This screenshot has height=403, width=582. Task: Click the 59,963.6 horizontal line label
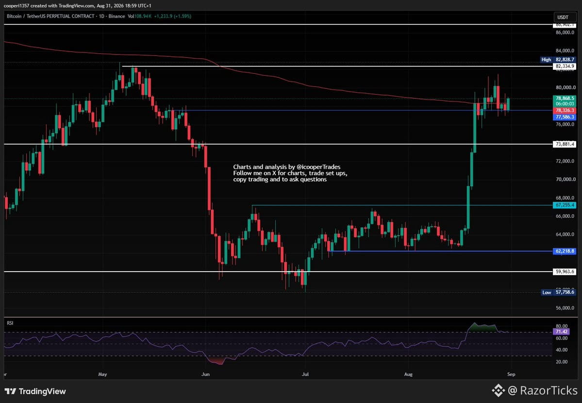(x=565, y=272)
